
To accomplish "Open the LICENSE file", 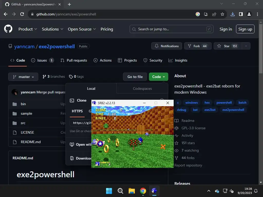I will [27, 132].
